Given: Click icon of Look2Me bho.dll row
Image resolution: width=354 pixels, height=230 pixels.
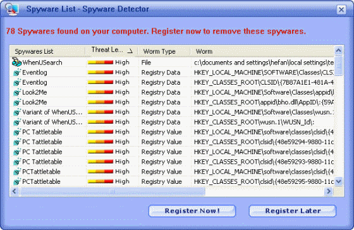Looking at the screenshot, I should coord(17,102).
